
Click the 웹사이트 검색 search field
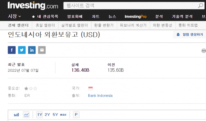click(x=130, y=5)
